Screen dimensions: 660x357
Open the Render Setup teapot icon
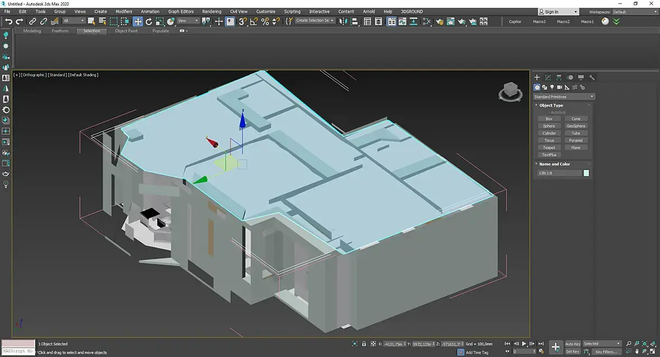click(440, 21)
